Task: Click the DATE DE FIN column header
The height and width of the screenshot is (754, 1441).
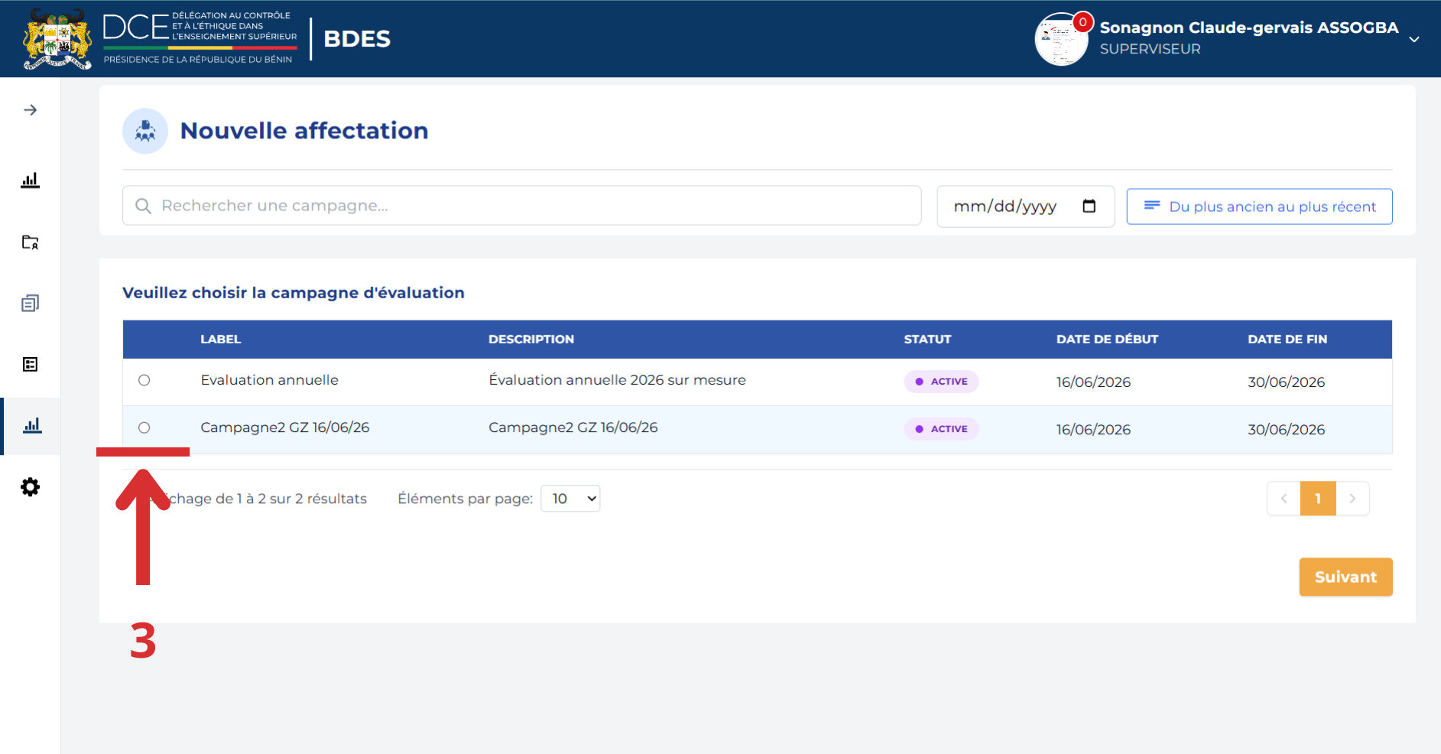Action: [1287, 339]
